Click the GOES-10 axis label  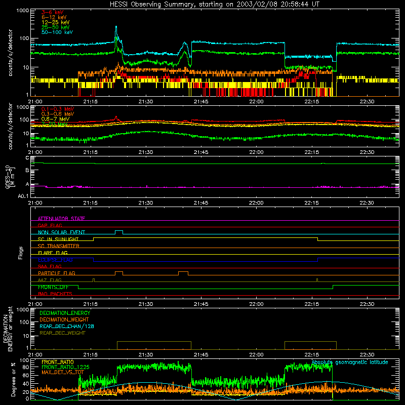click(10, 177)
